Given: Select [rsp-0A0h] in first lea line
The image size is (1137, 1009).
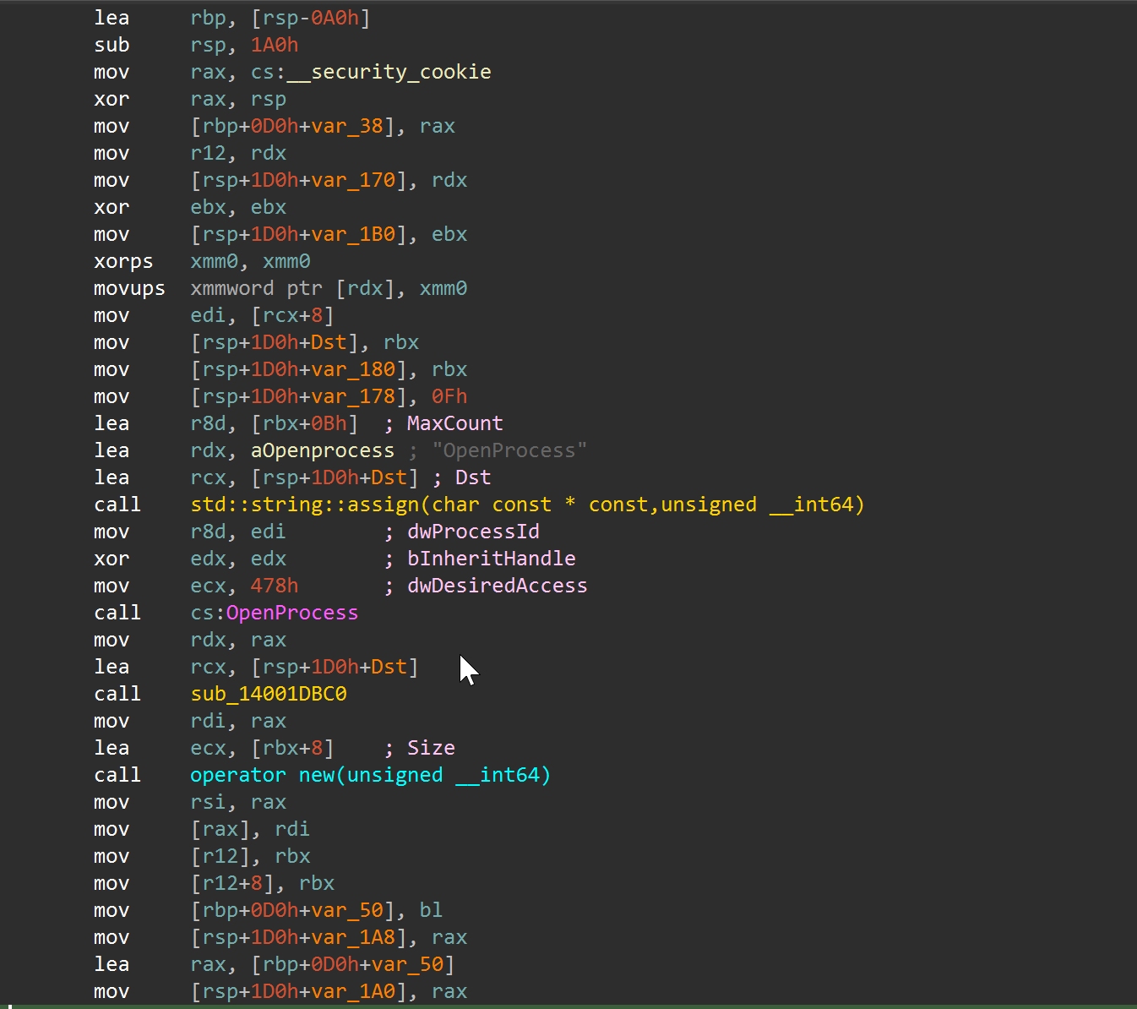Looking at the screenshot, I should tap(311, 18).
